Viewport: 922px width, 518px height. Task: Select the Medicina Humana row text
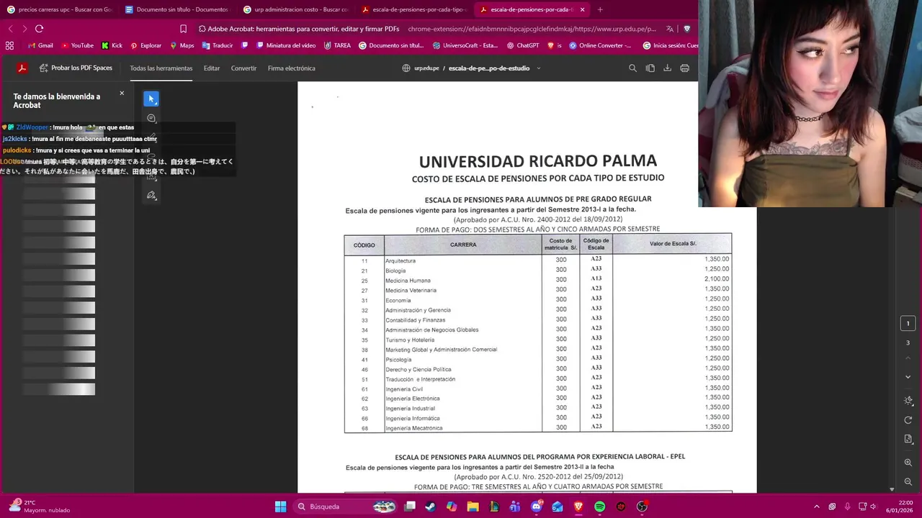(408, 281)
